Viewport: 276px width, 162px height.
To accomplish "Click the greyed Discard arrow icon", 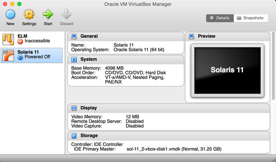I will point(67,14).
